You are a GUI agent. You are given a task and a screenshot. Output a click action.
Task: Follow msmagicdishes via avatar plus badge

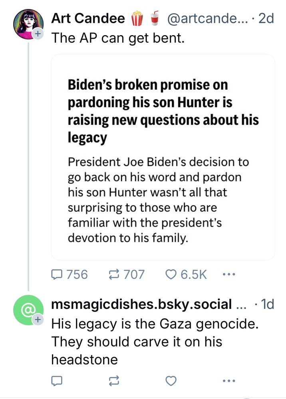[x=38, y=320]
